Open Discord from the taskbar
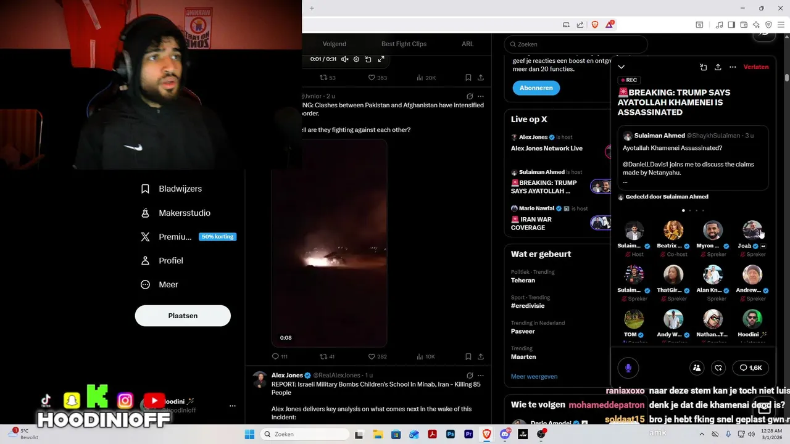The width and height of the screenshot is (790, 444). coord(505,434)
